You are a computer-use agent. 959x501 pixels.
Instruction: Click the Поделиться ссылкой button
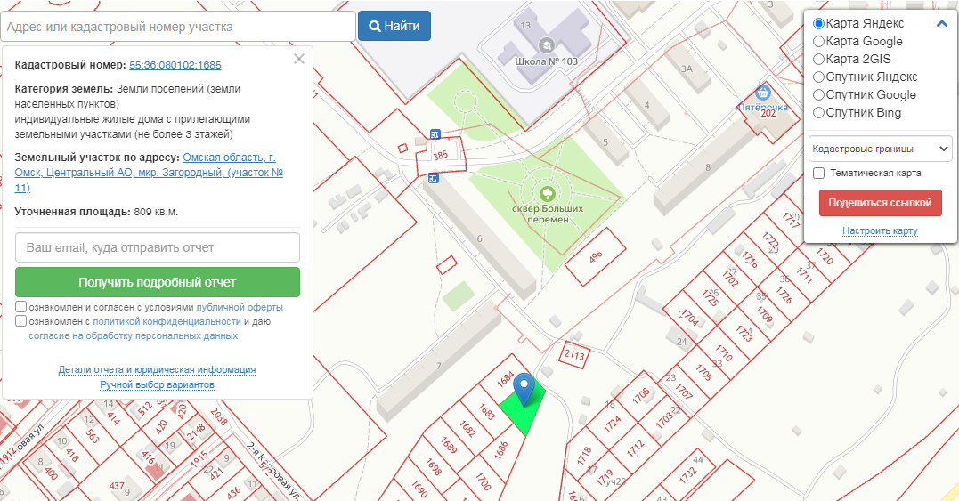(x=880, y=203)
